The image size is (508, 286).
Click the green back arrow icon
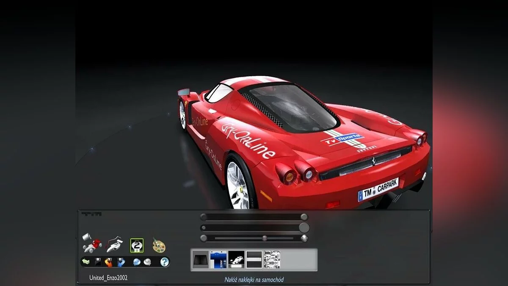point(86,262)
